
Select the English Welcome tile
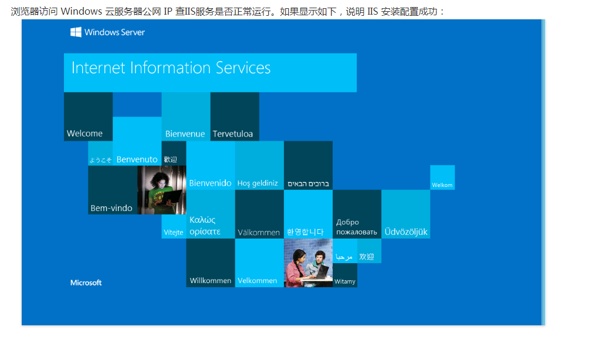[x=89, y=117]
